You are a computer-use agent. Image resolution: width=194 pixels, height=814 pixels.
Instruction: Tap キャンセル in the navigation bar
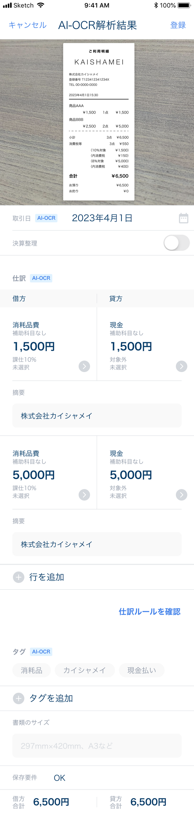(x=27, y=25)
